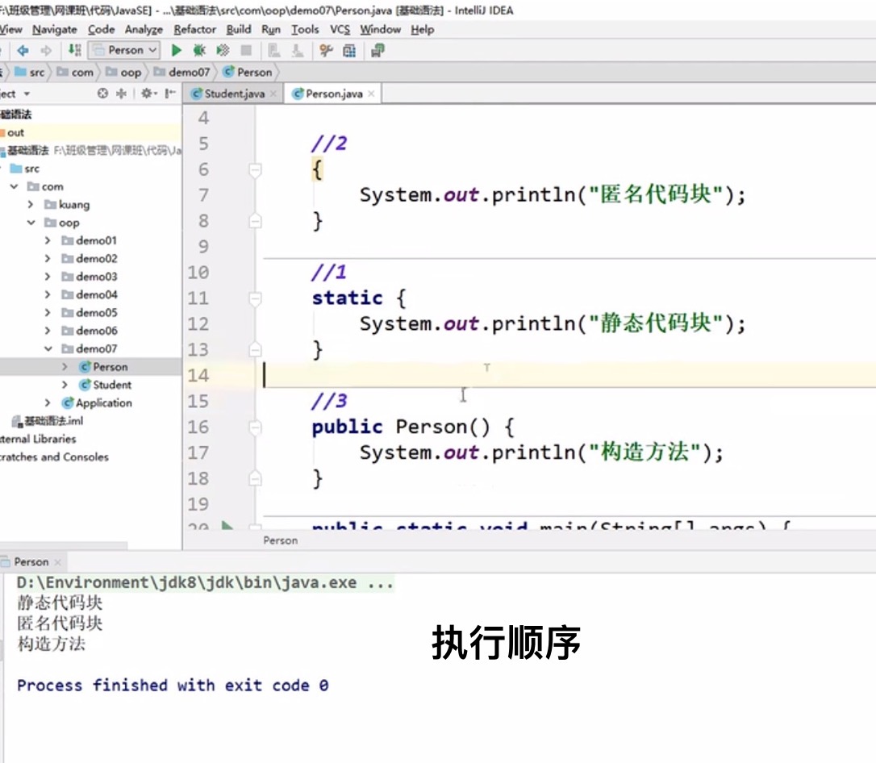Expand the demo04 folder
The width and height of the screenshot is (876, 763).
point(48,294)
